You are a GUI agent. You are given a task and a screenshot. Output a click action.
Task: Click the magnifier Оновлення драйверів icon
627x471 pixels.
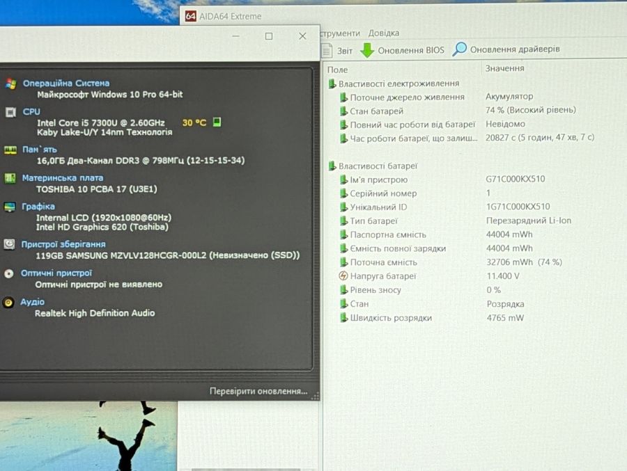(460, 49)
